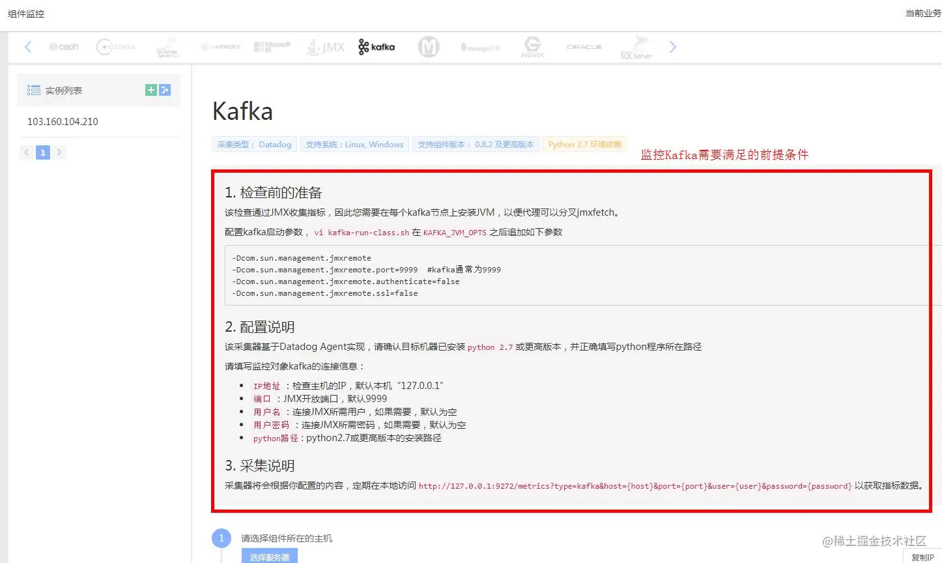Select the Ceph component logo
The image size is (942, 563).
[x=64, y=47]
